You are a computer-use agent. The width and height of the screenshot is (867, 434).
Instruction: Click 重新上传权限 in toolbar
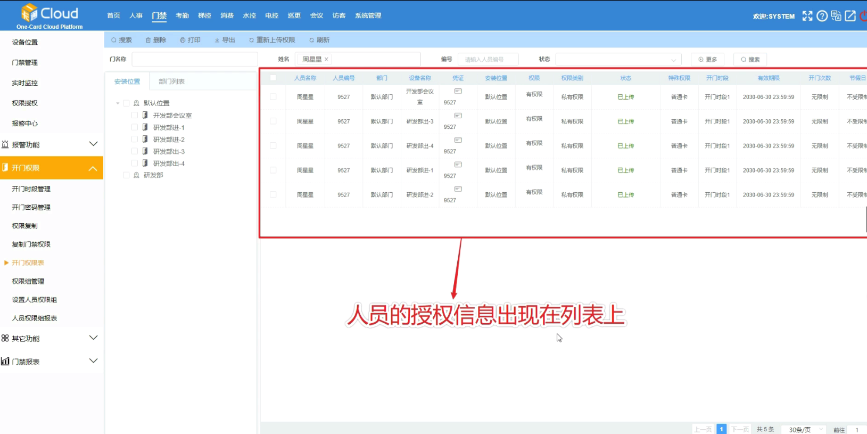(272, 40)
